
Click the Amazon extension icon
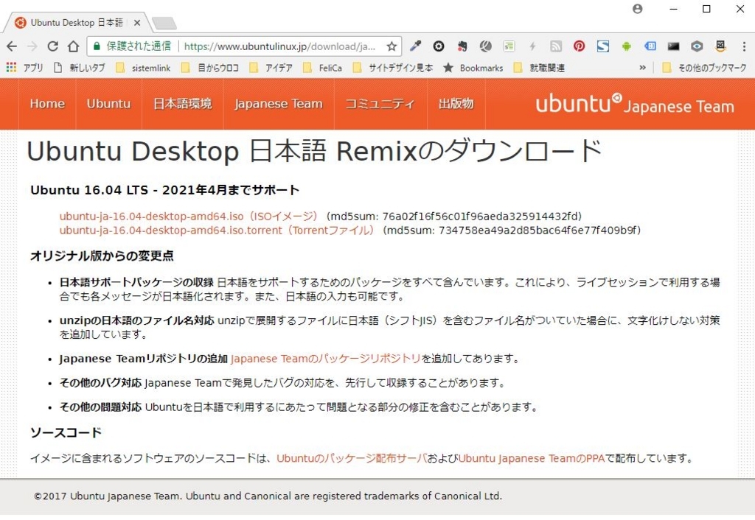pyautogui.click(x=720, y=46)
